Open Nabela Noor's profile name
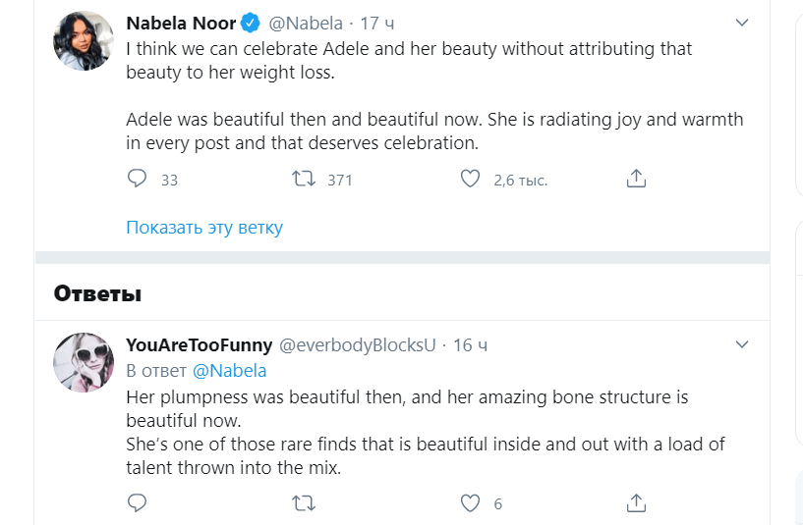Viewport: 803px width, 525px height. click(x=181, y=23)
